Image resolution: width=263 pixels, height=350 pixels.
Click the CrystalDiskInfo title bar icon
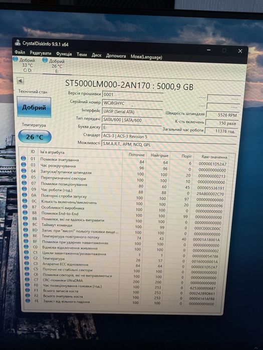click(x=18, y=42)
